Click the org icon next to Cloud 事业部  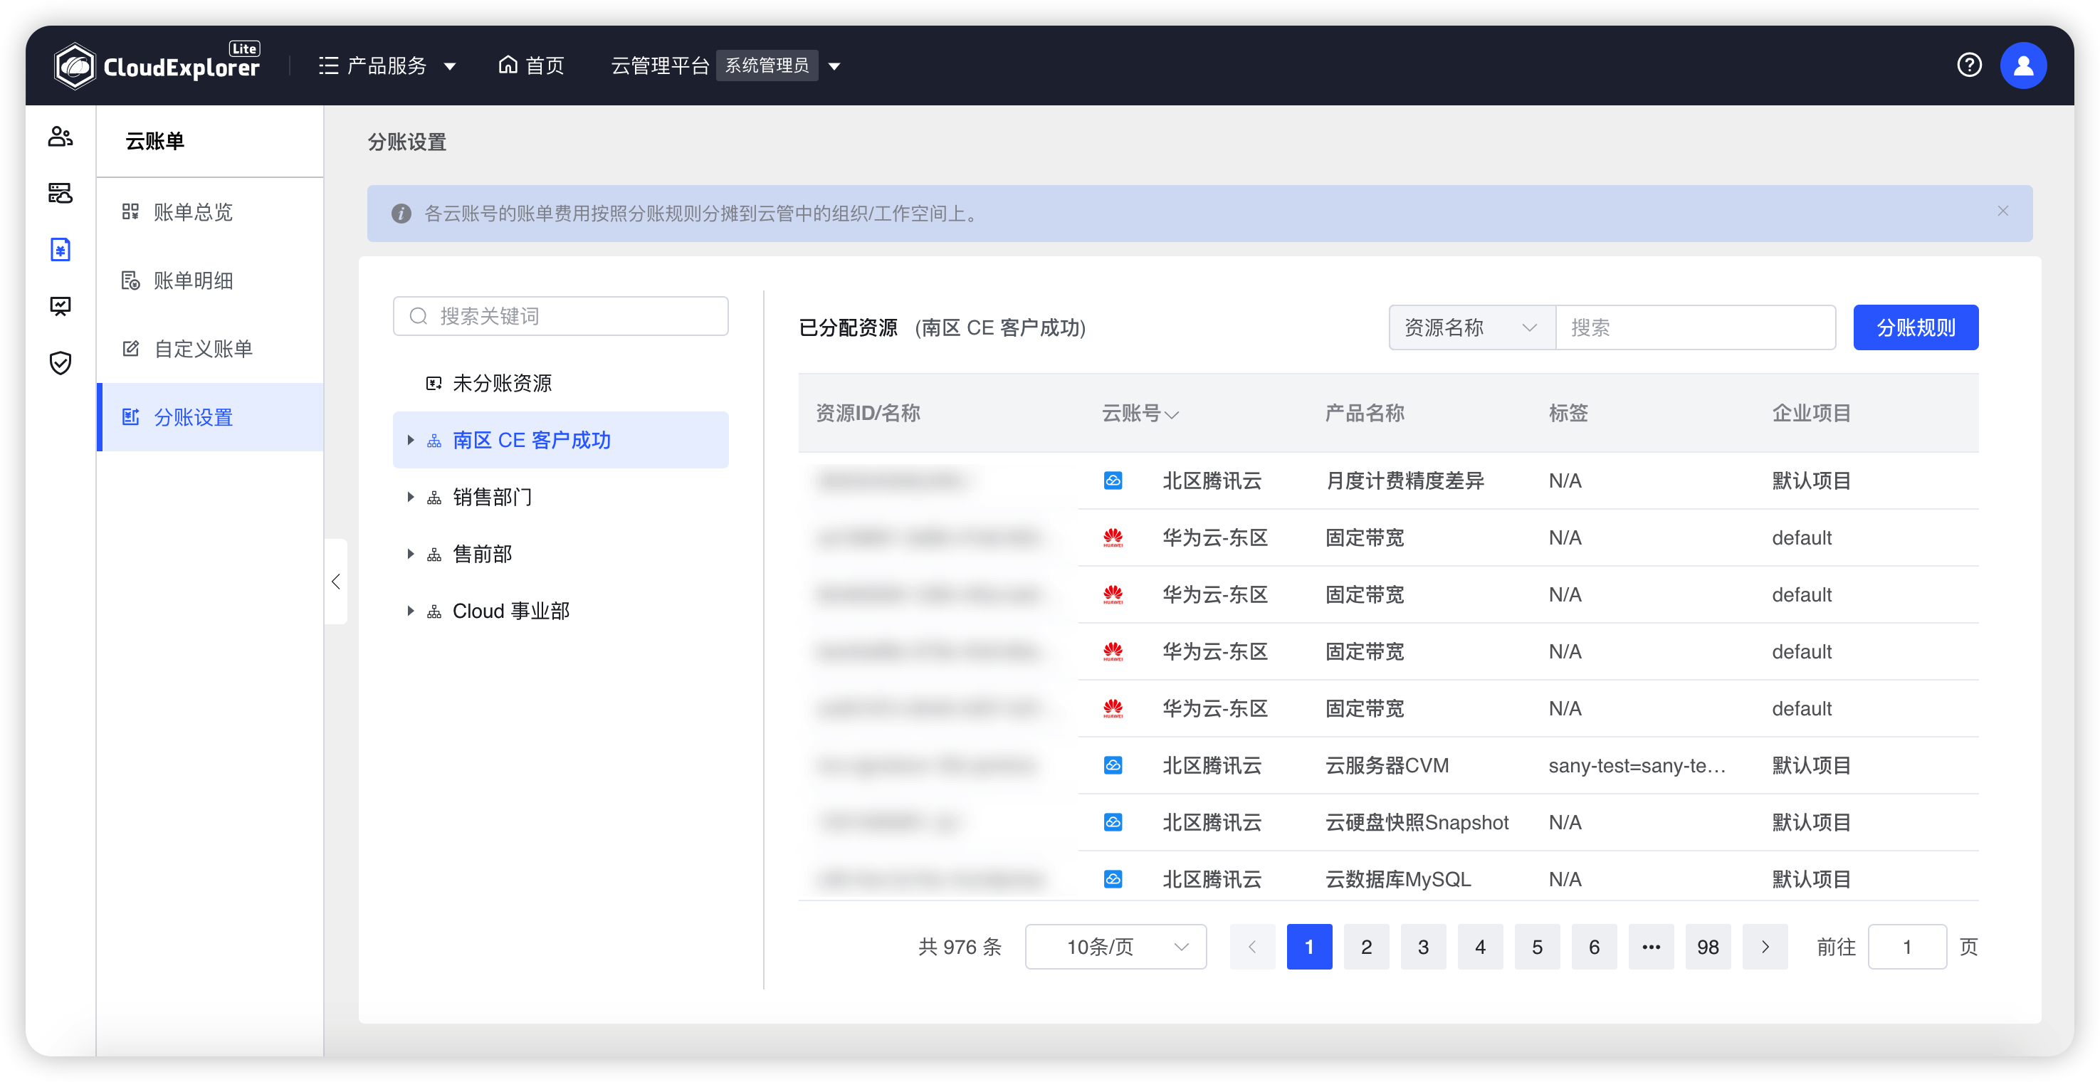[x=434, y=611]
